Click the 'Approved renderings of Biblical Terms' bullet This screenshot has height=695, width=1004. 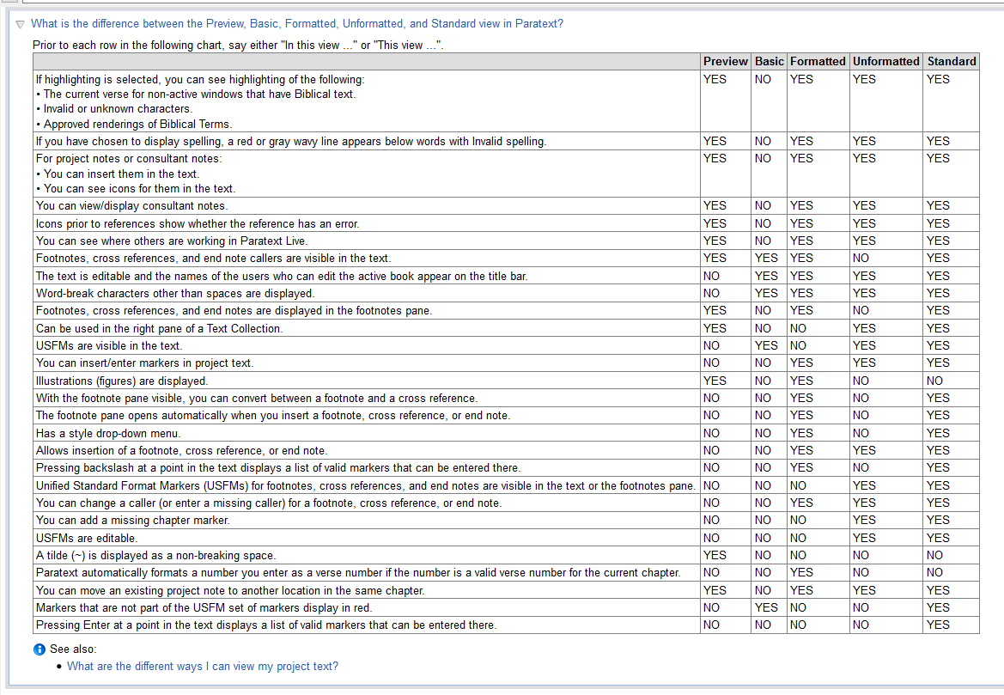[x=134, y=125]
